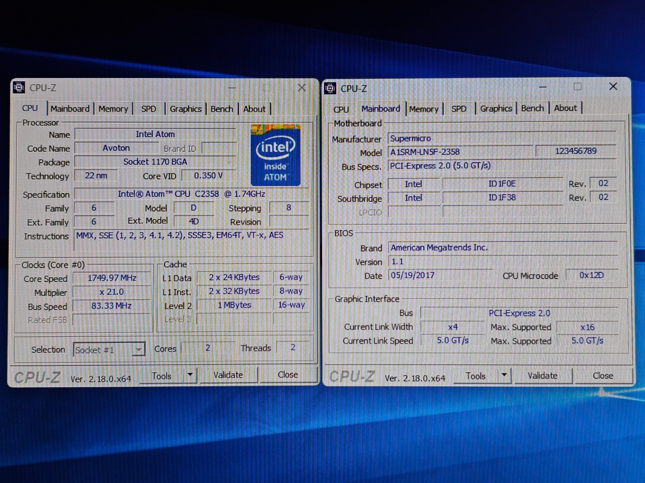645x483 pixels.
Task: Click the Intel Inside Atom logo
Action: point(276,155)
